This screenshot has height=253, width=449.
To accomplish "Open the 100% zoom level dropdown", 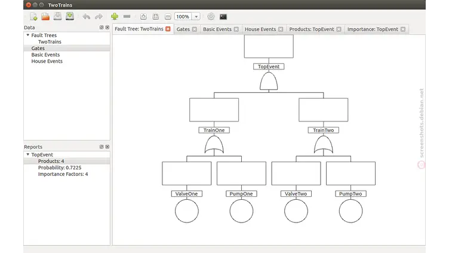I will pos(196,17).
